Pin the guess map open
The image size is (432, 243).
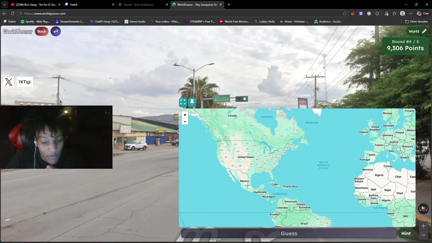point(192,102)
